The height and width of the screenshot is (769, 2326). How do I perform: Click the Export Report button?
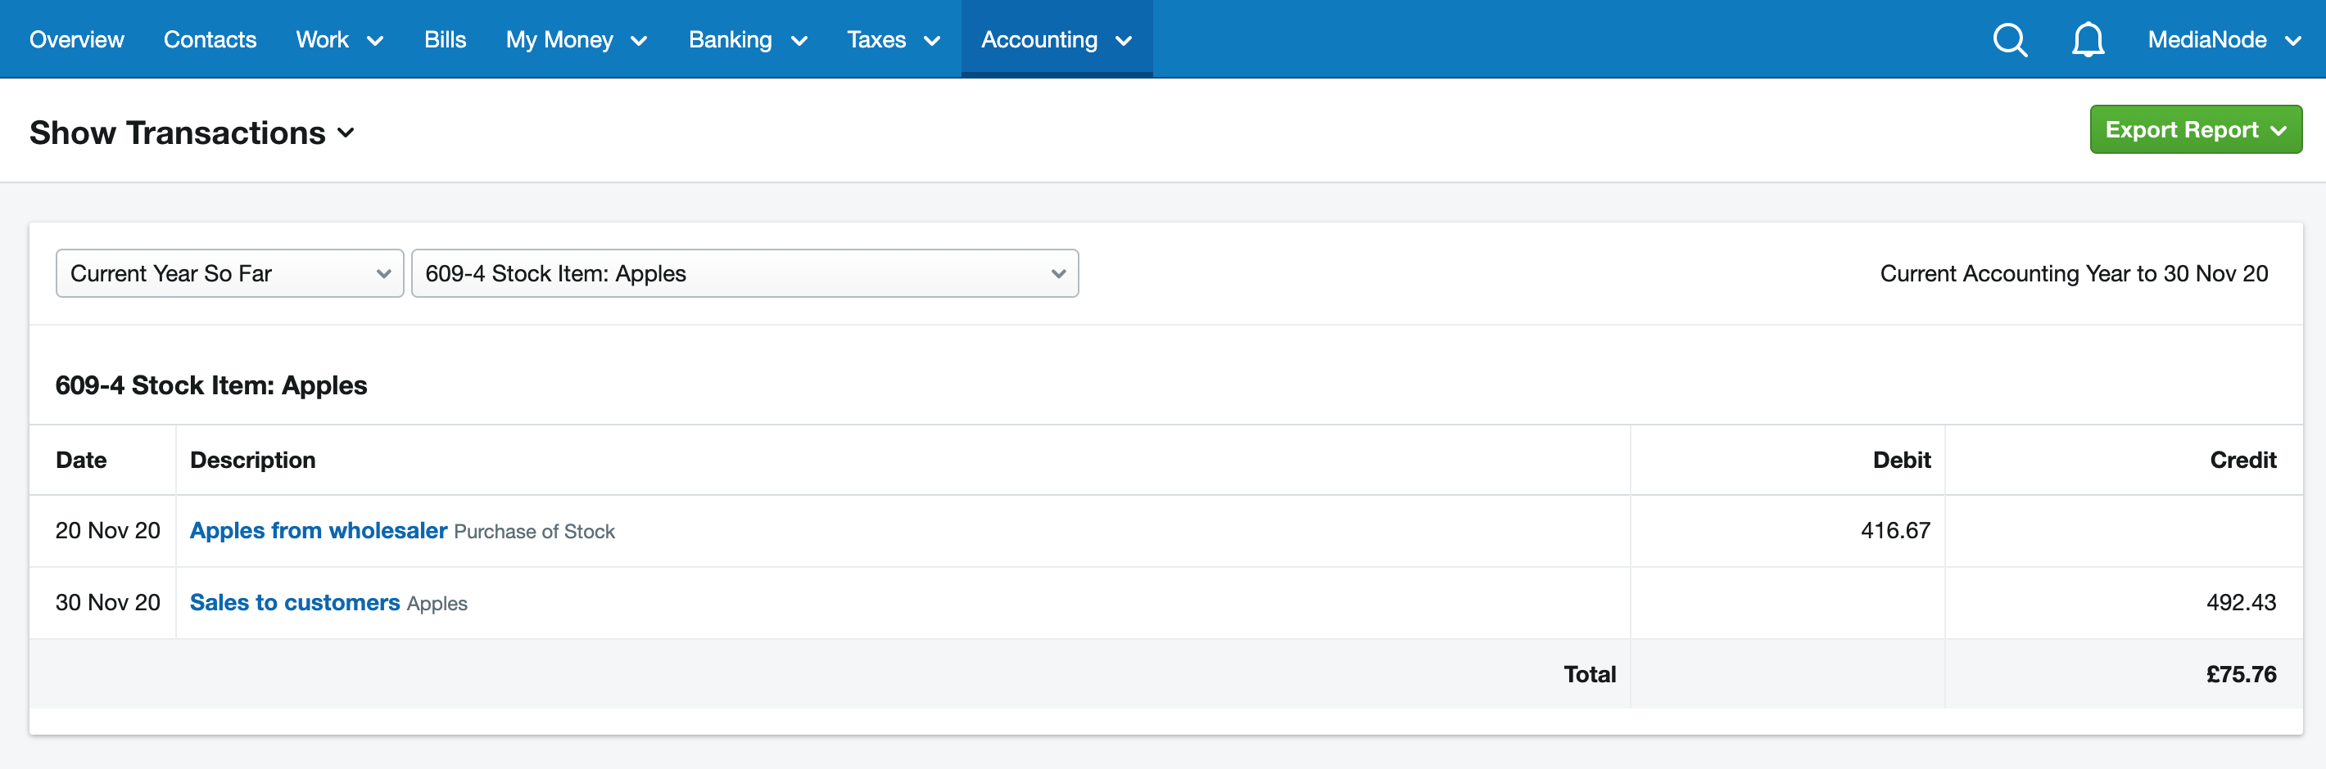(x=2195, y=130)
